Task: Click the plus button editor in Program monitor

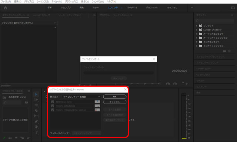Action: [187, 84]
